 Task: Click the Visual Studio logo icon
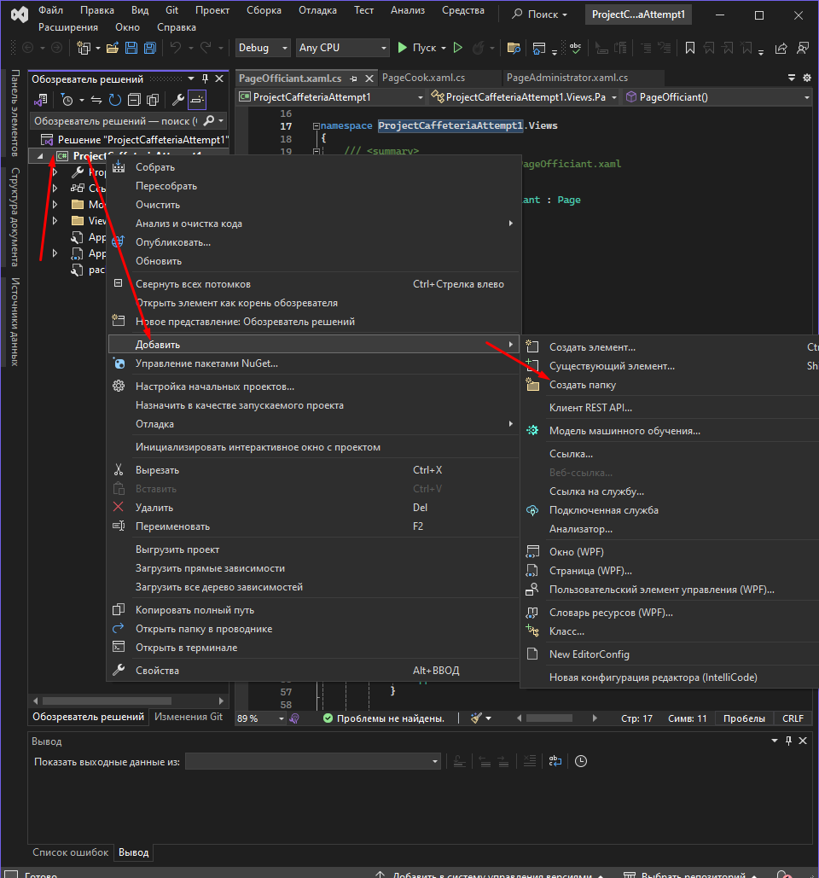tap(20, 15)
